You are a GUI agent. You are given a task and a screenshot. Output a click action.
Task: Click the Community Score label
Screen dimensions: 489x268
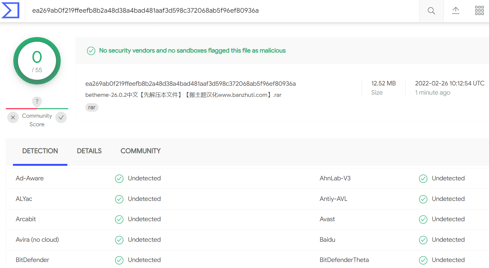click(x=37, y=120)
